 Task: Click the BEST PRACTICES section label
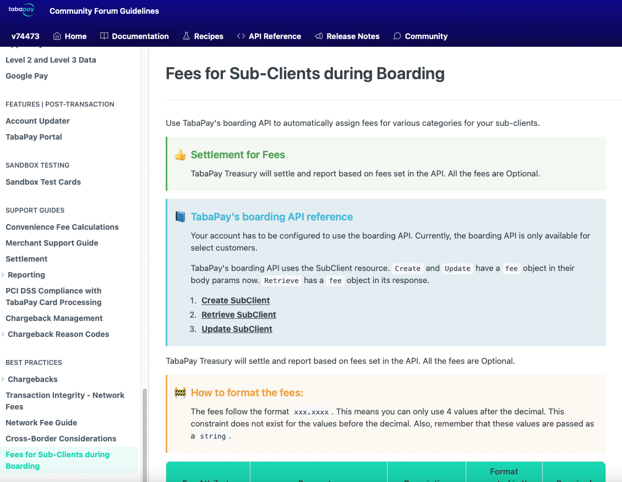(34, 362)
